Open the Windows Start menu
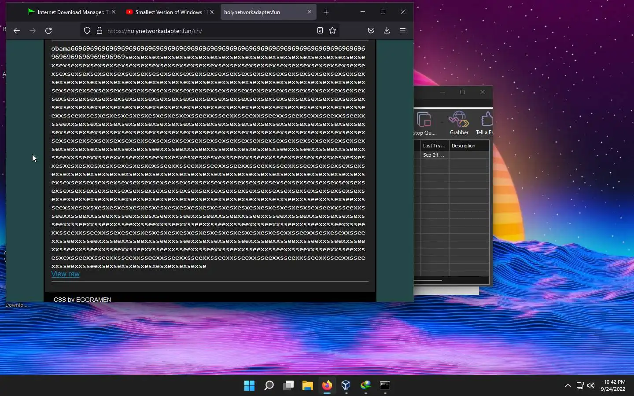Screen dimensions: 634x396 pyautogui.click(x=249, y=385)
